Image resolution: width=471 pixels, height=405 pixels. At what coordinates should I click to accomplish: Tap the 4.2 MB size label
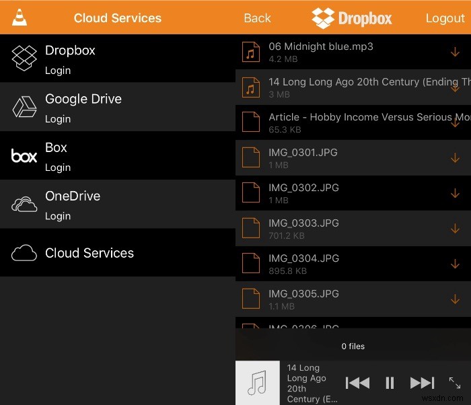pyautogui.click(x=283, y=59)
